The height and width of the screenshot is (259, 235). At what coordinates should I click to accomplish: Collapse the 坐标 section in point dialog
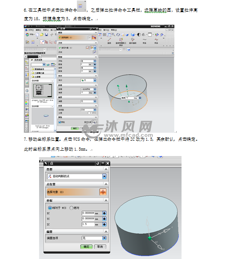coord(106,201)
